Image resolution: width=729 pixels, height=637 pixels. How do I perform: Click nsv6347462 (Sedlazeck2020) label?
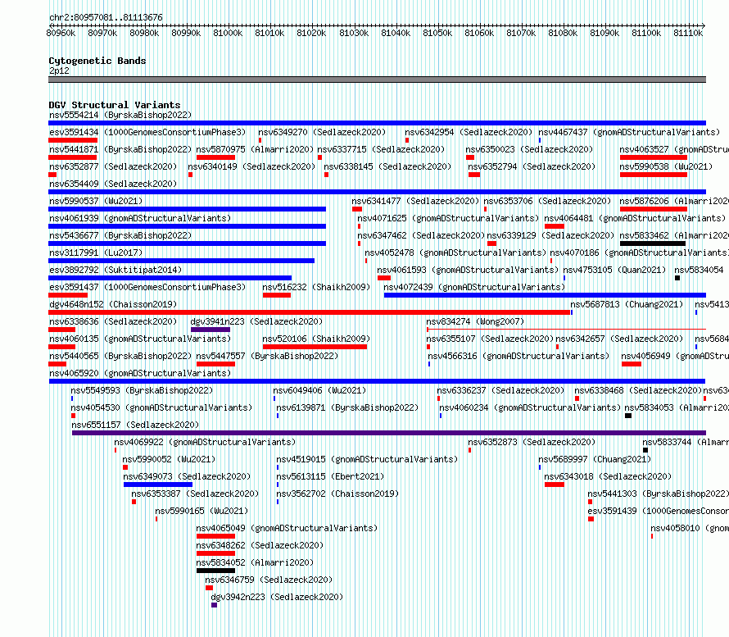click(x=421, y=235)
